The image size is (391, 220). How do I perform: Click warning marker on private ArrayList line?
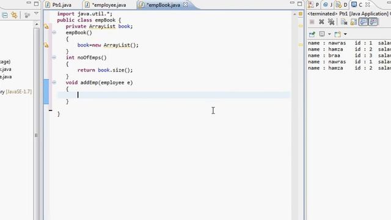[46, 26]
